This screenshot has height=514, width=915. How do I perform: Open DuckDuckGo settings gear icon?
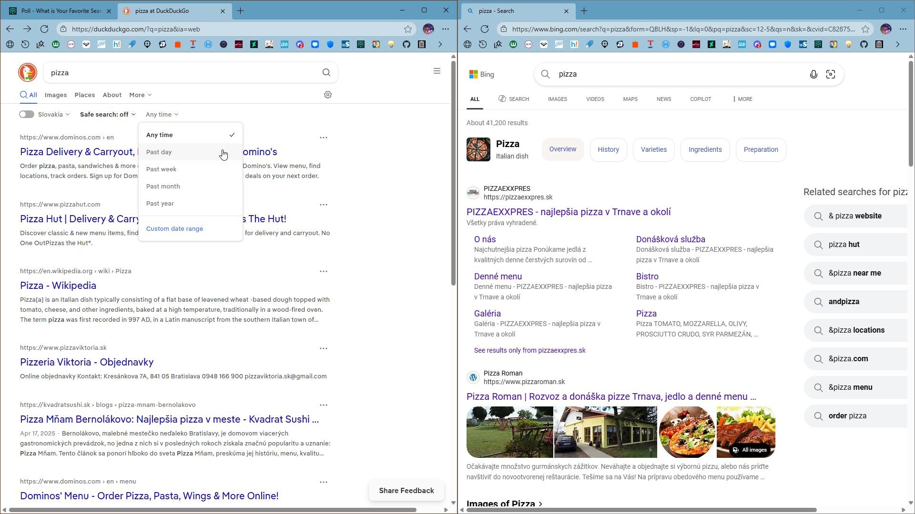click(x=328, y=95)
